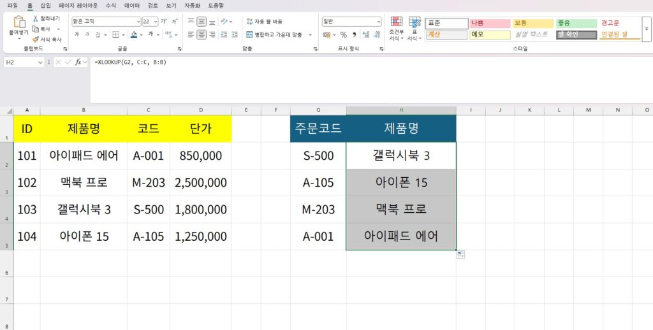Open the font size dropdown showing 22
The image size is (653, 330).
coord(156,21)
